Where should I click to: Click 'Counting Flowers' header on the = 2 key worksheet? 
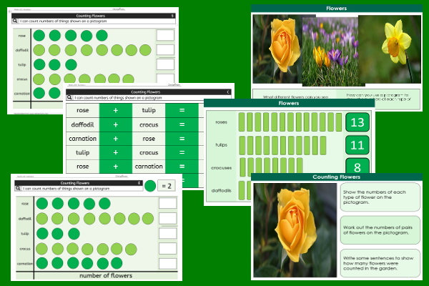pyautogui.click(x=75, y=183)
